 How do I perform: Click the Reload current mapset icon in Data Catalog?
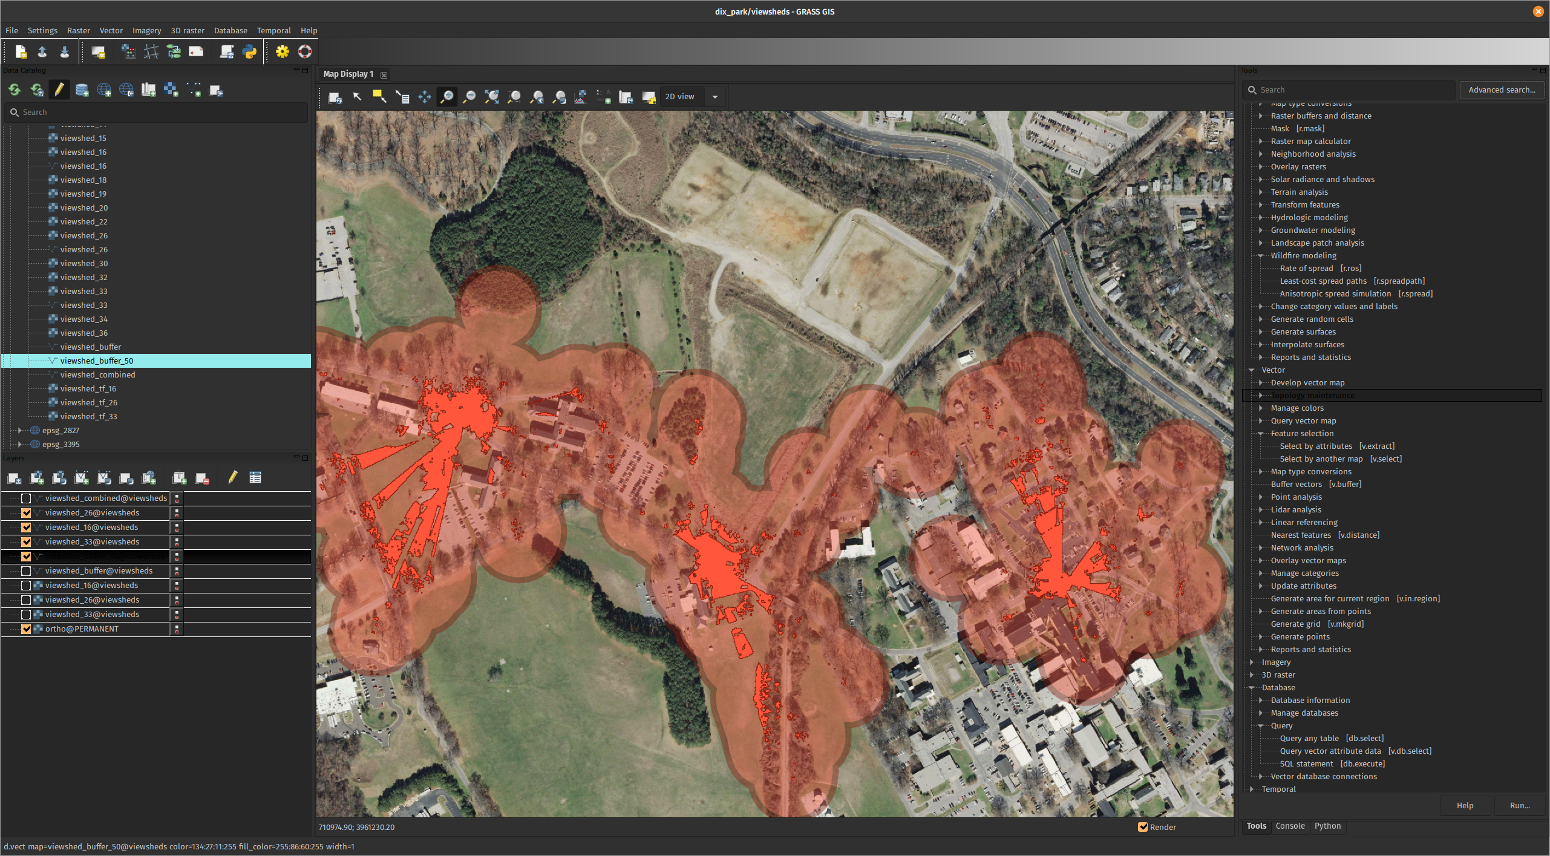tap(38, 90)
